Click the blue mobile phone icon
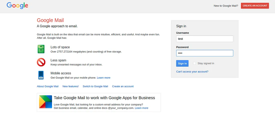This screenshot has height=127, width=275. 41,75
